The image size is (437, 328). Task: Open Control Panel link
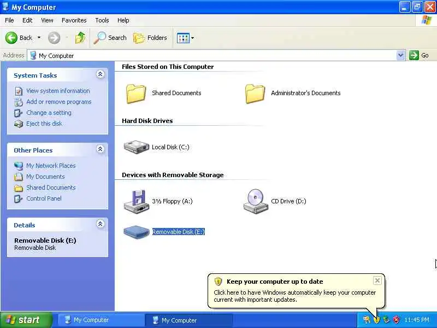[x=44, y=198]
